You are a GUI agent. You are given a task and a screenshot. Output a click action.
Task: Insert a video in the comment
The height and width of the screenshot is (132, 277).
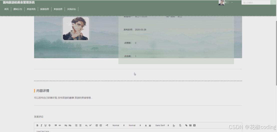pos(194,125)
